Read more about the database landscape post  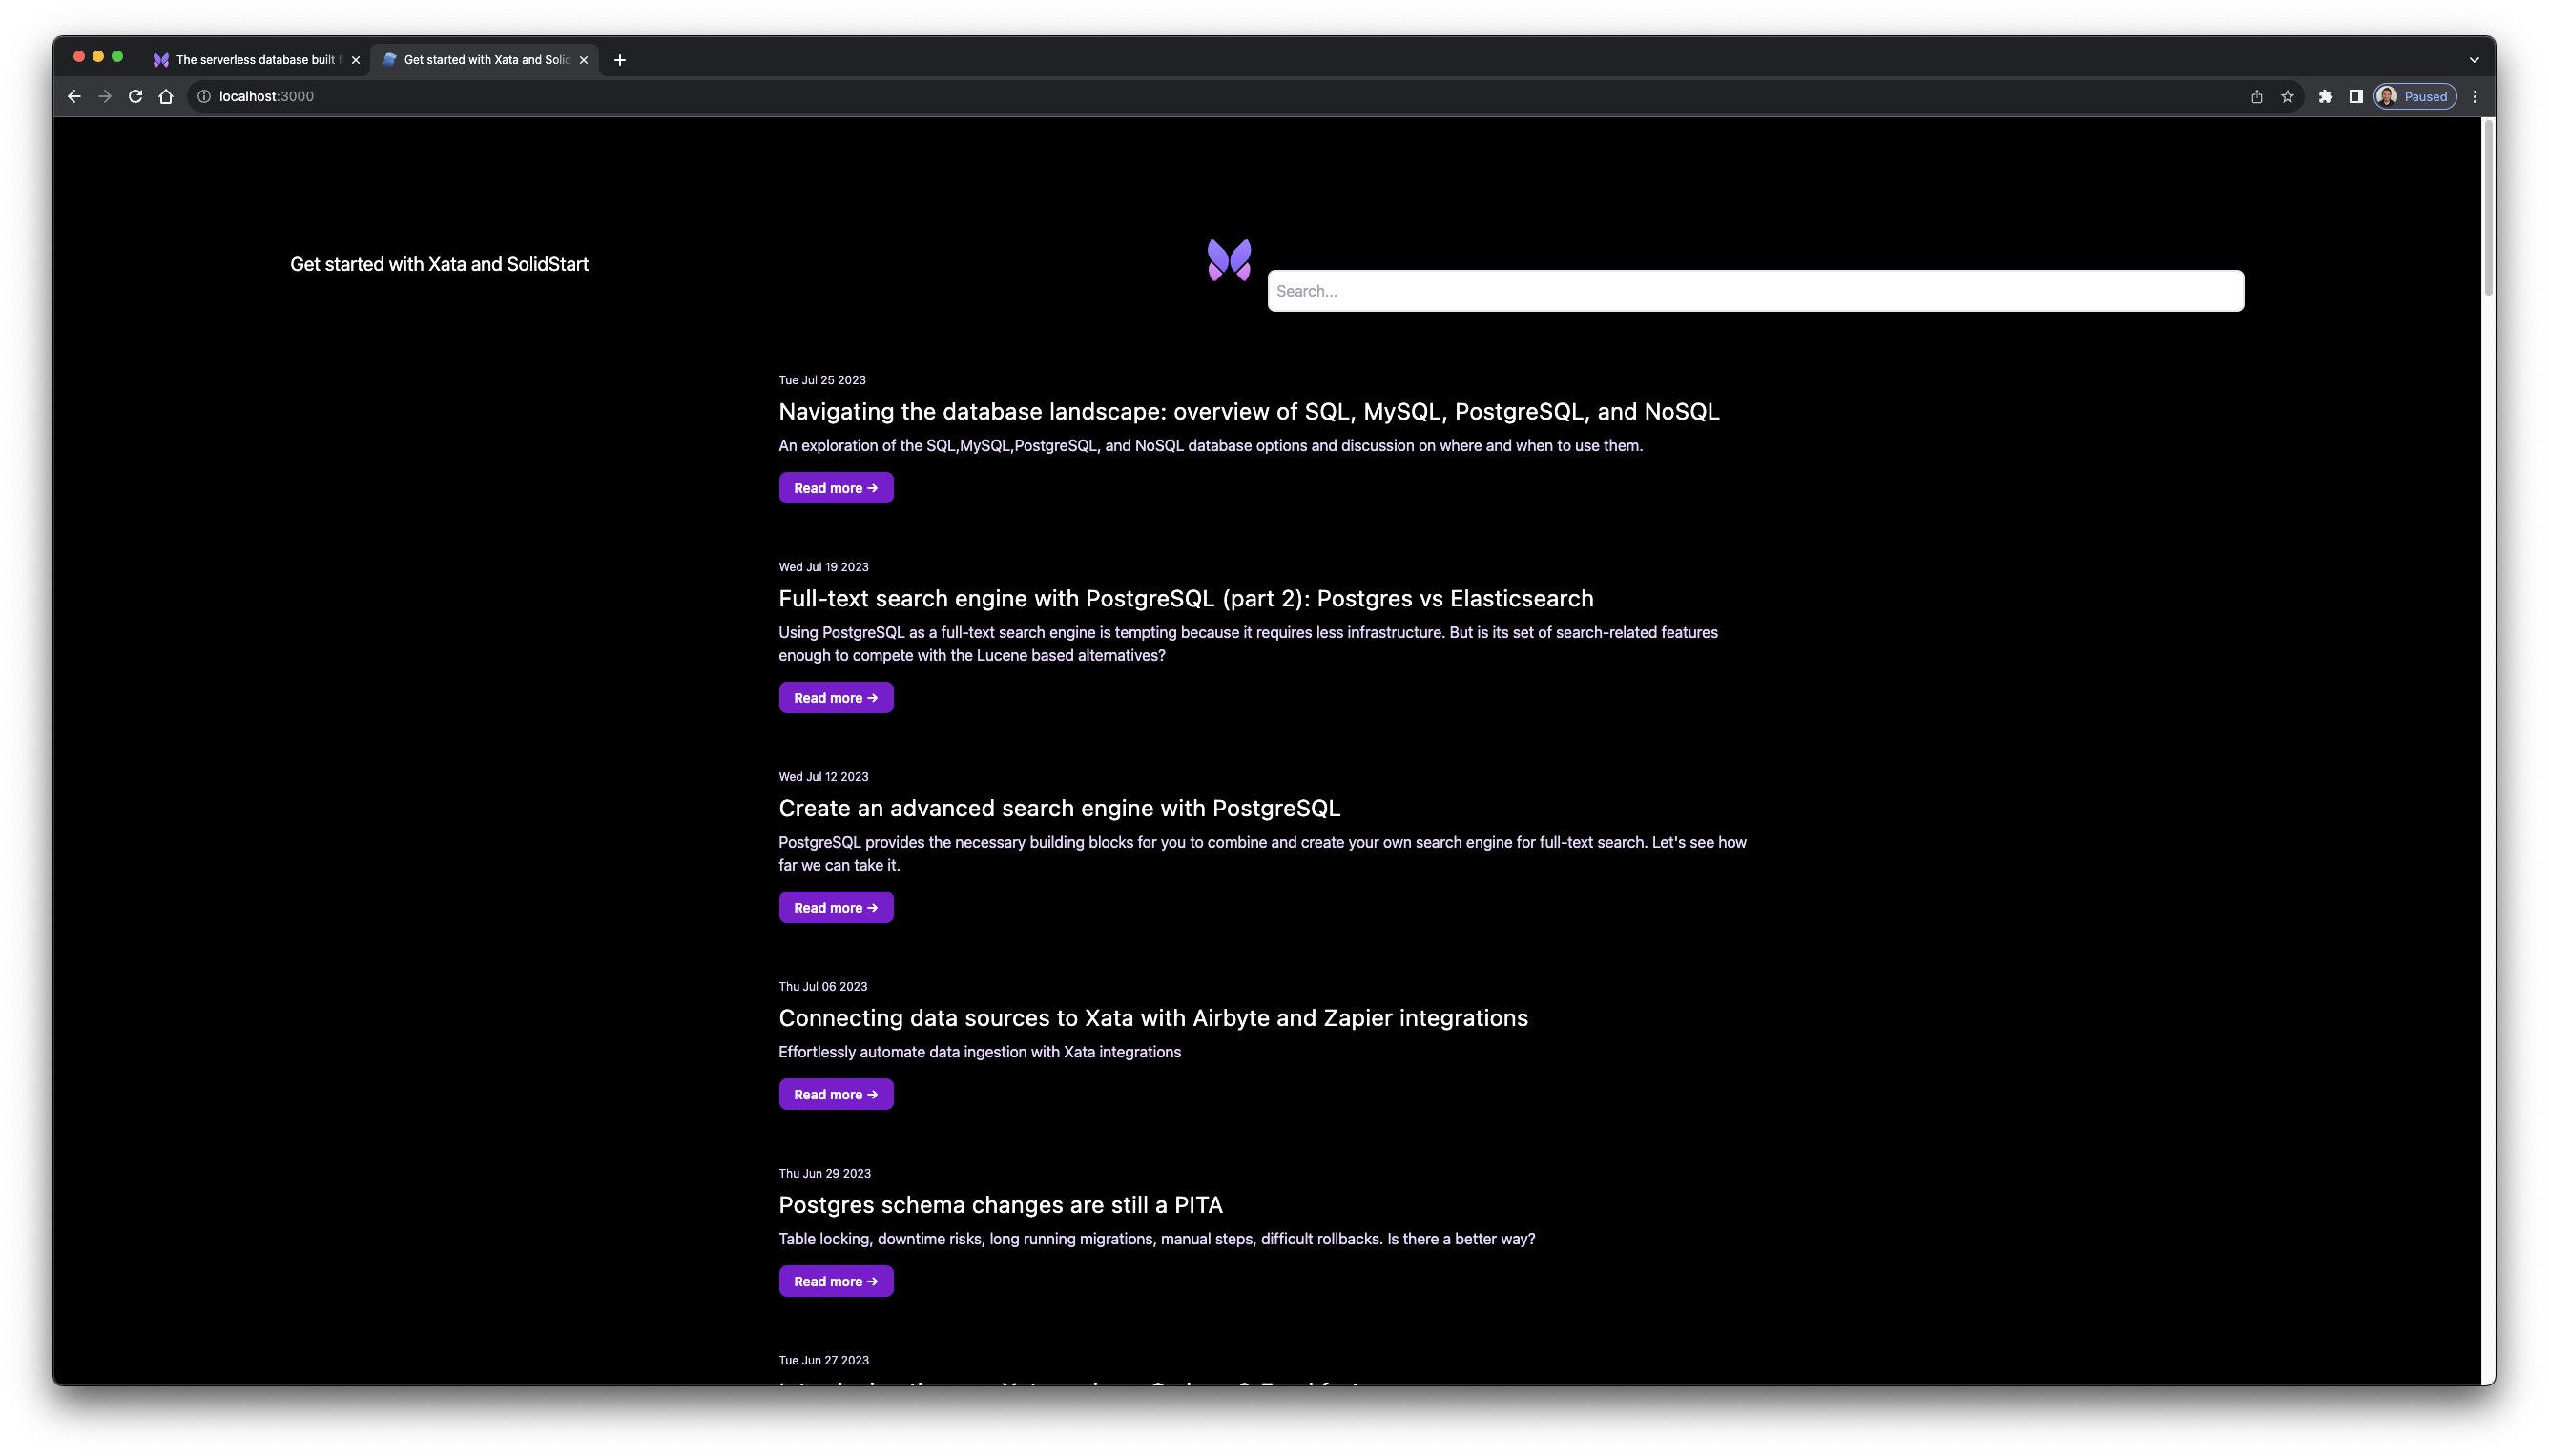[x=836, y=487]
